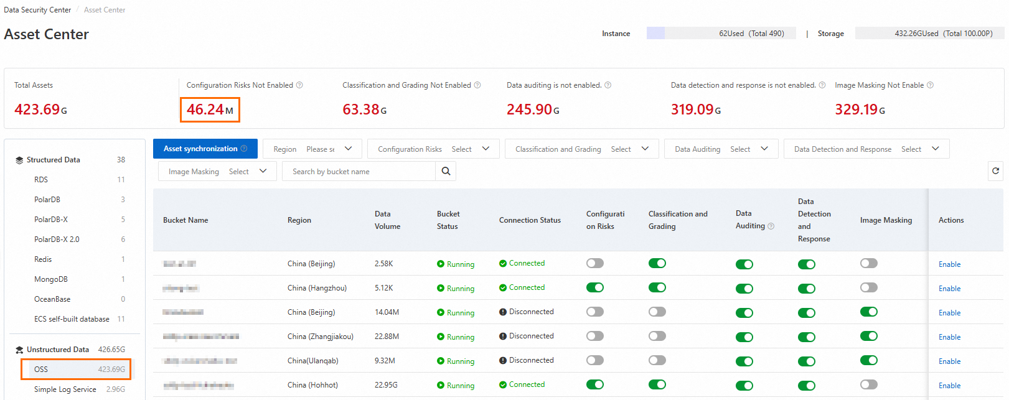Click the Unstructured Data category icon
This screenshot has width=1009, height=400.
coord(19,350)
